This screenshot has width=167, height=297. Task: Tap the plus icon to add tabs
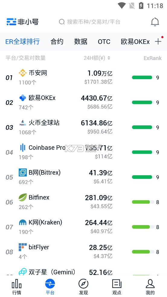pyautogui.click(x=158, y=41)
